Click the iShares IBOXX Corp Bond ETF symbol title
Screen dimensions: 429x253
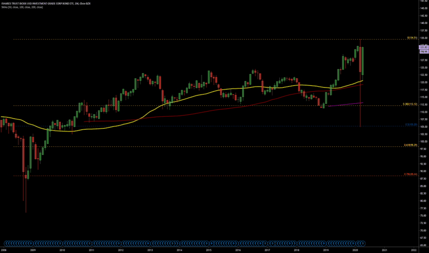(46, 4)
